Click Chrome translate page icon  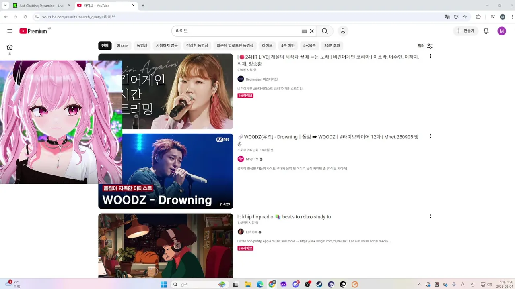447,17
